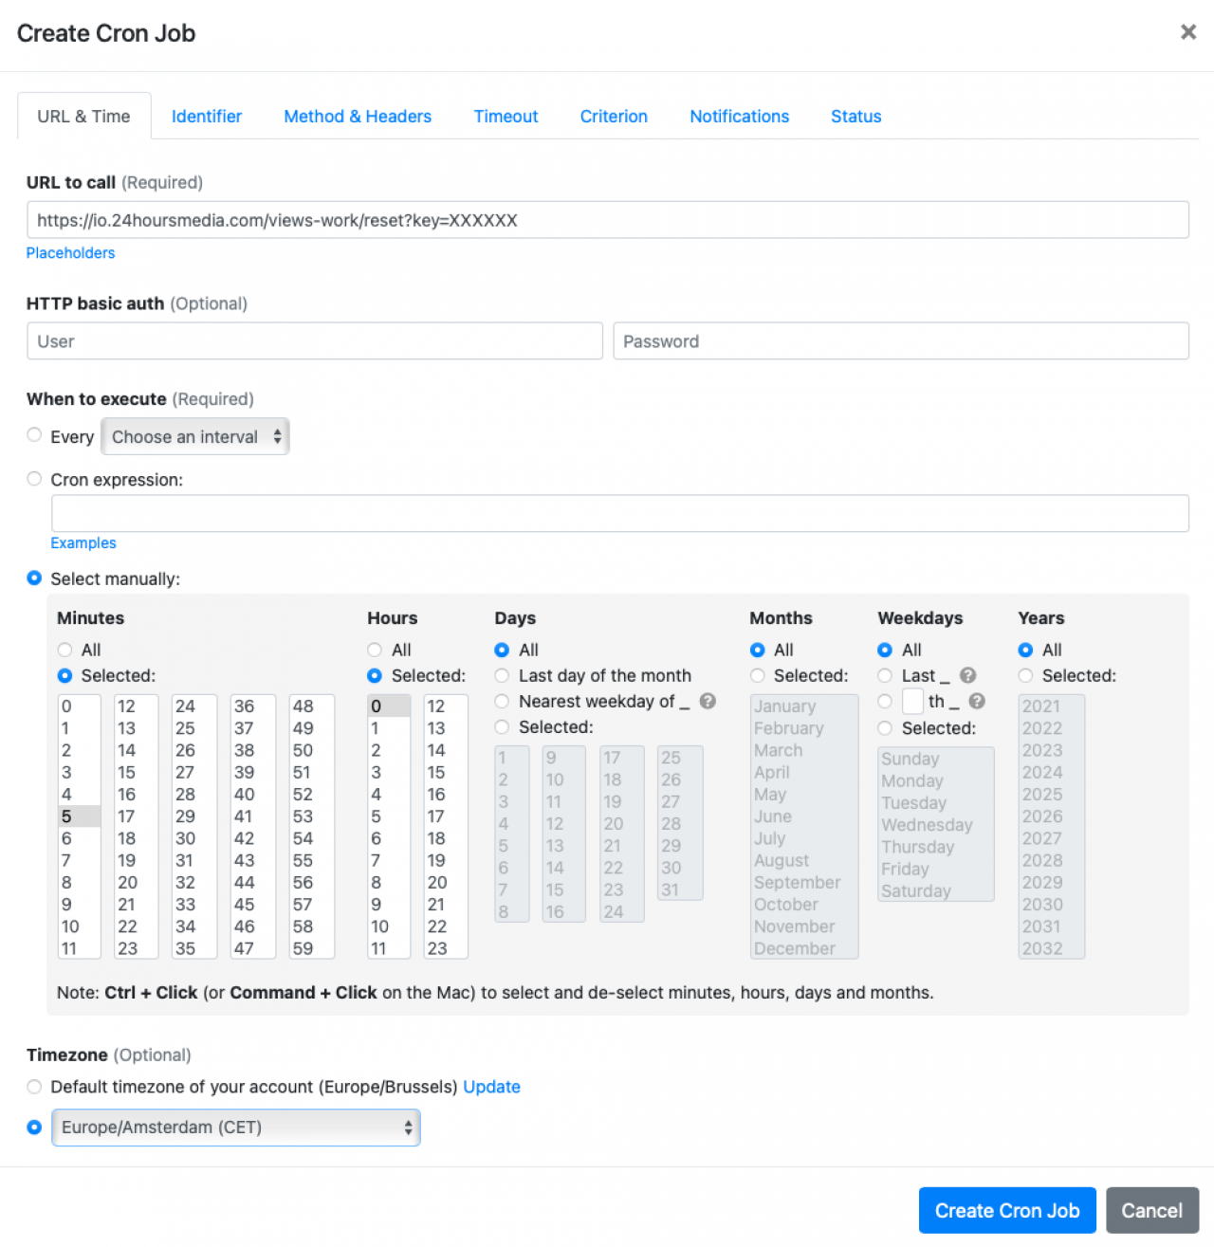Screen dimensions: 1214x1247
Task: Open the Timeout tab
Action: (x=506, y=116)
